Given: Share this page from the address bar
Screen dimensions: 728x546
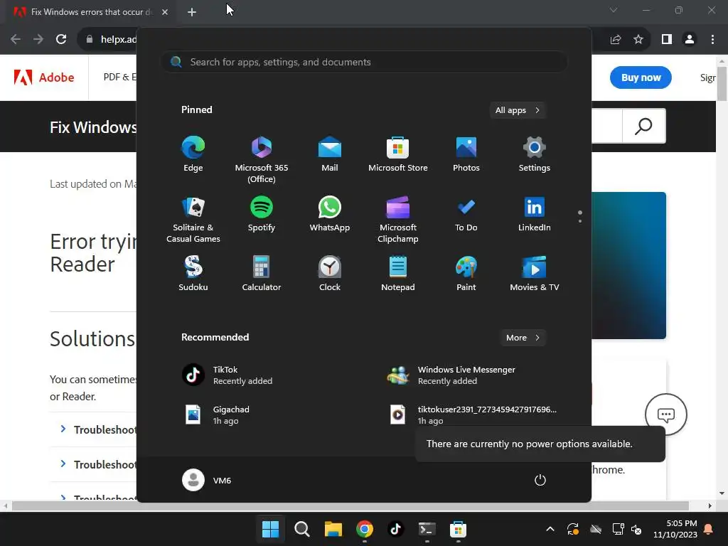Looking at the screenshot, I should 616,39.
